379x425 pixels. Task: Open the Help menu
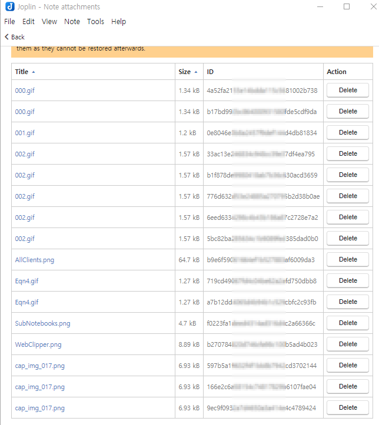pos(118,21)
